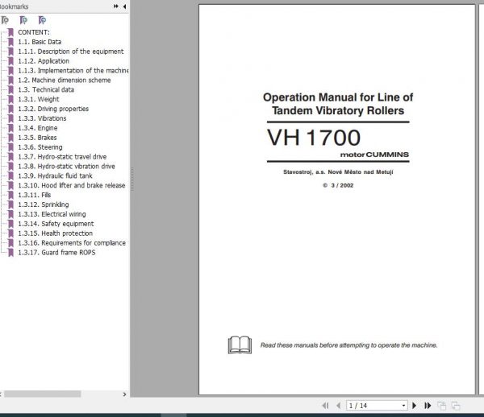Go to the previous page
Viewport: 484px width, 417px height.
tap(339, 406)
